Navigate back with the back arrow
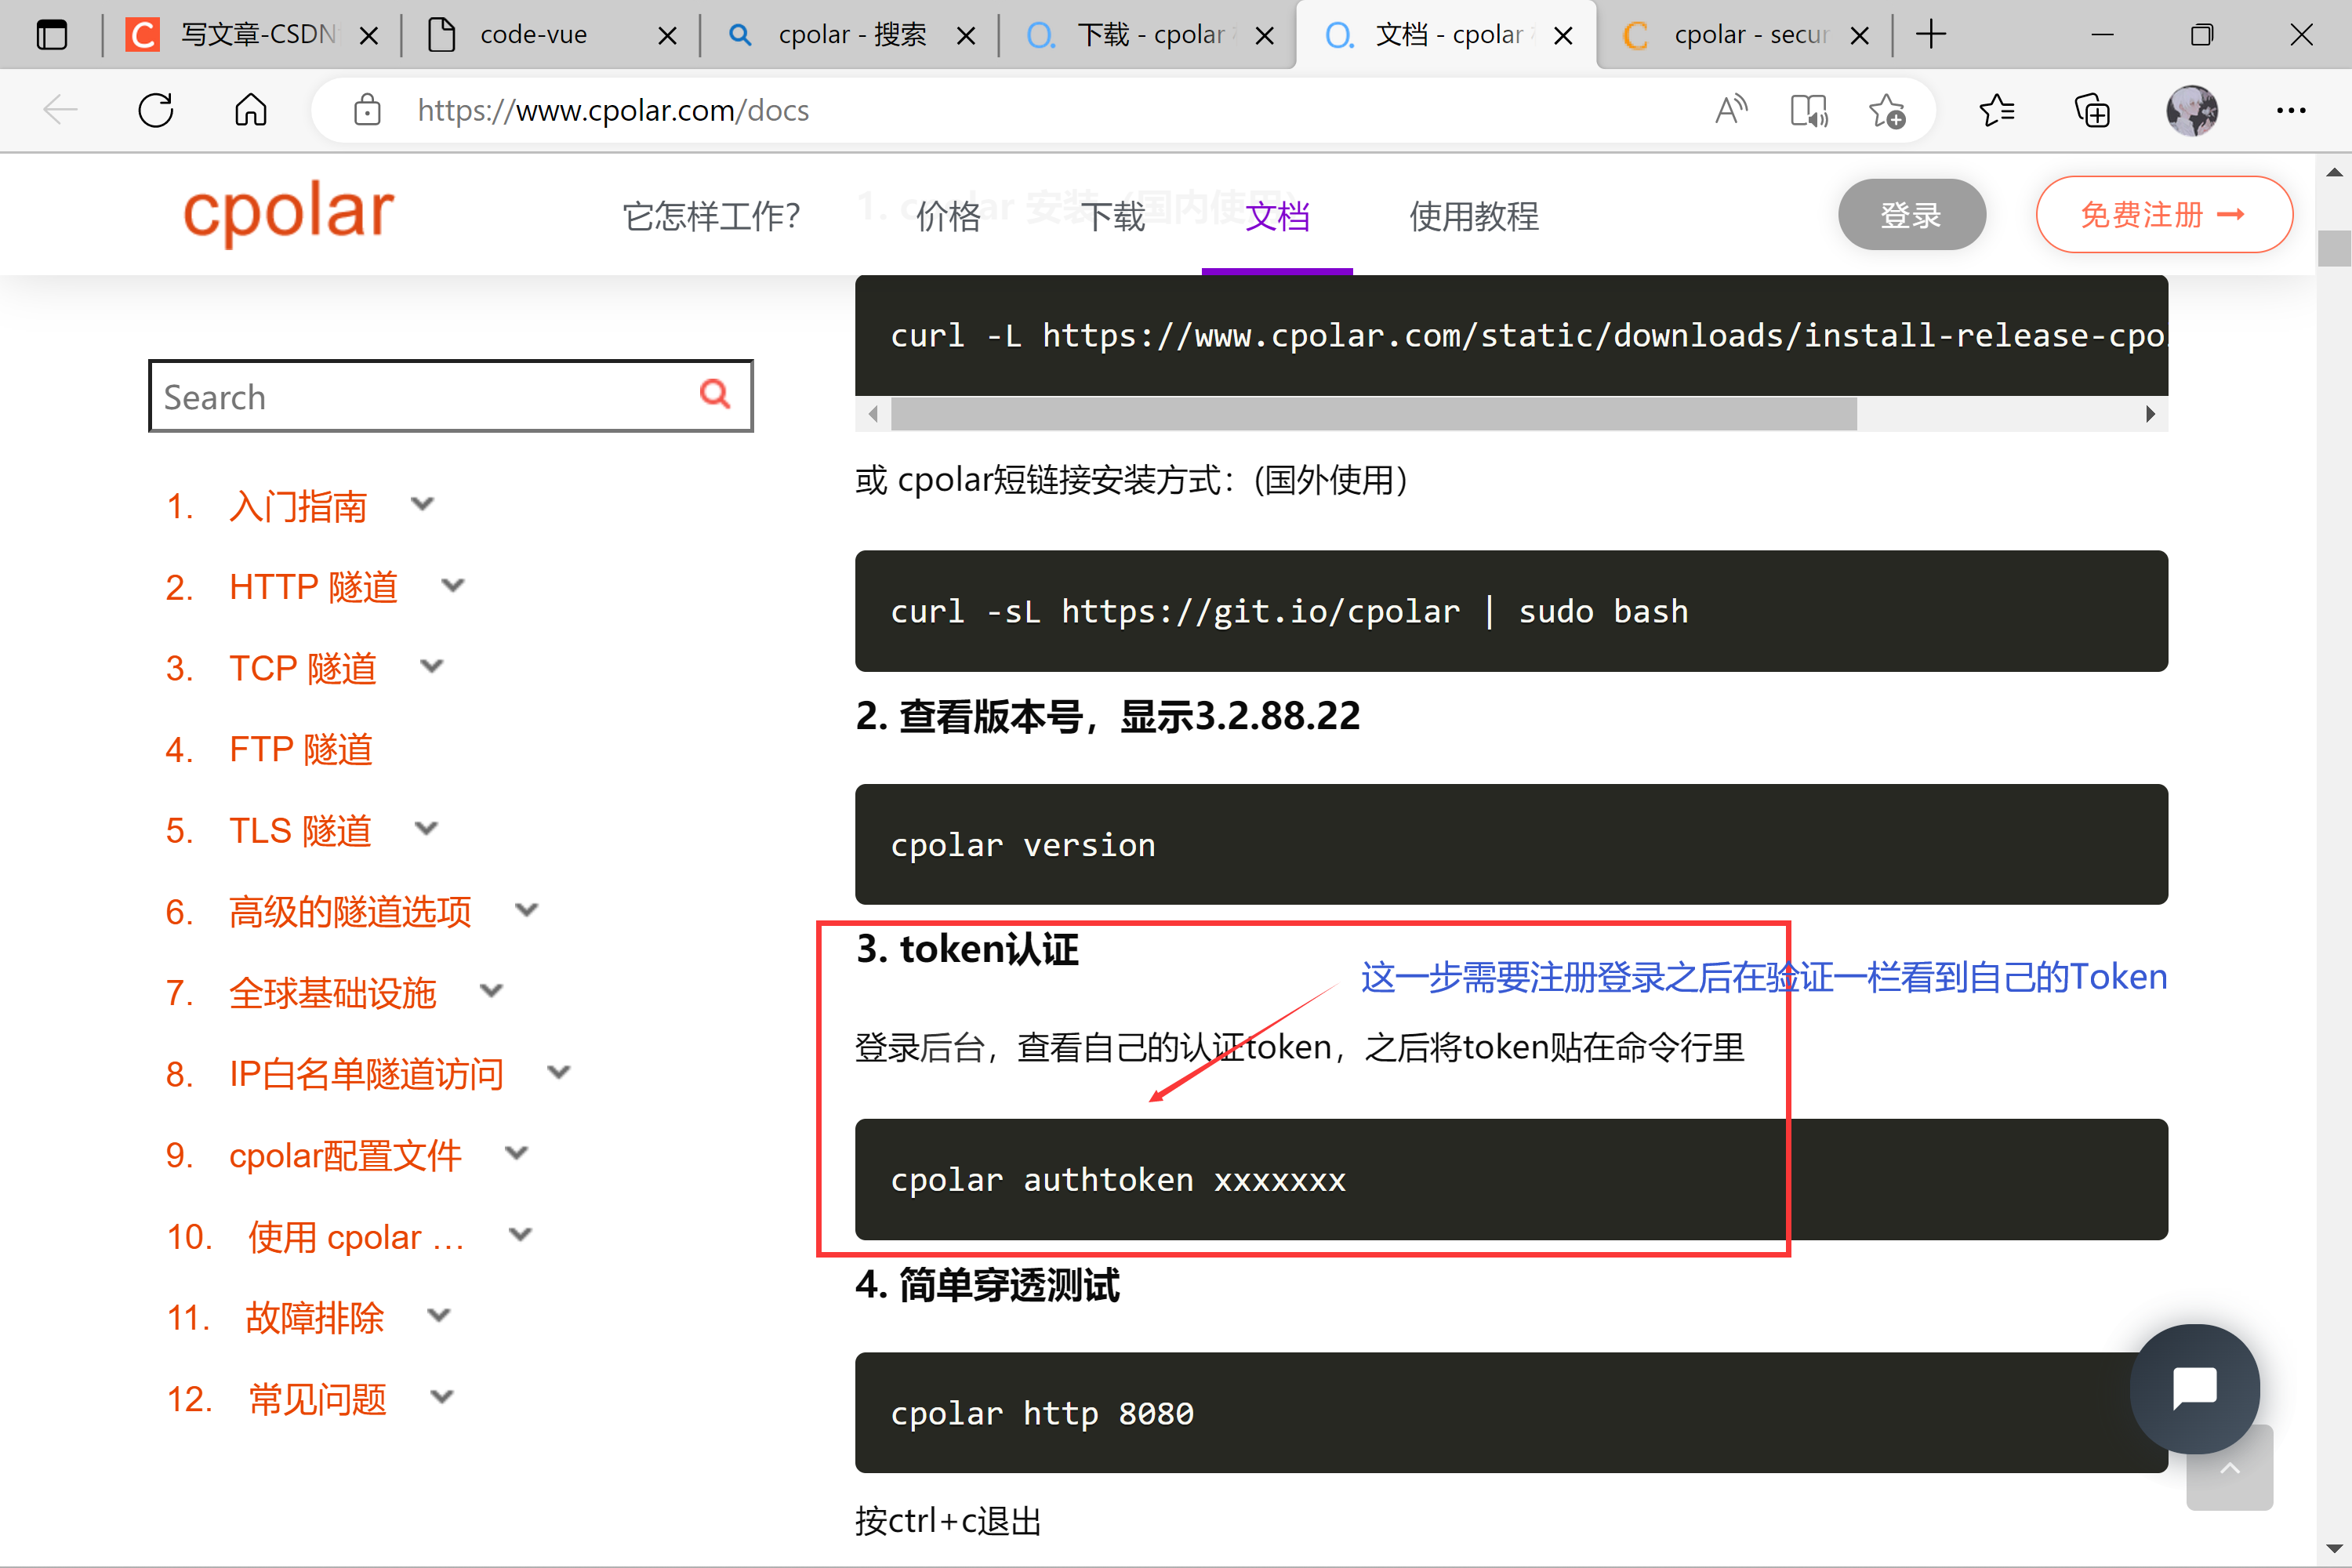Image resolution: width=2352 pixels, height=1568 pixels. tap(59, 110)
